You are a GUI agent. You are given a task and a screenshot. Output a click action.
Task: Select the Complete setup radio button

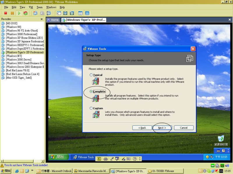pos(91,92)
